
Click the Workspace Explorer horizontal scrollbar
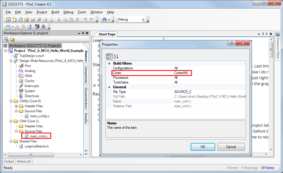[x=31, y=155]
